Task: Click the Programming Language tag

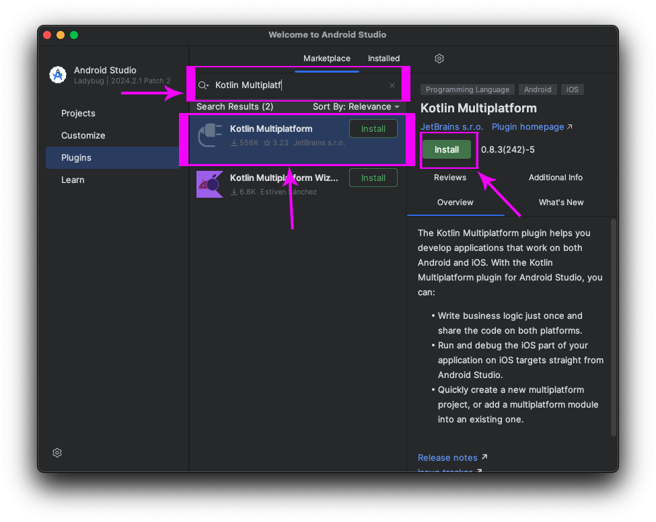Action: [x=468, y=89]
